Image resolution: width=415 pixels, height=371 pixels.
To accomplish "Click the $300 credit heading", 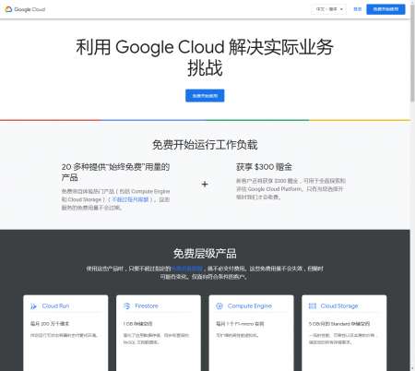I will click(264, 167).
